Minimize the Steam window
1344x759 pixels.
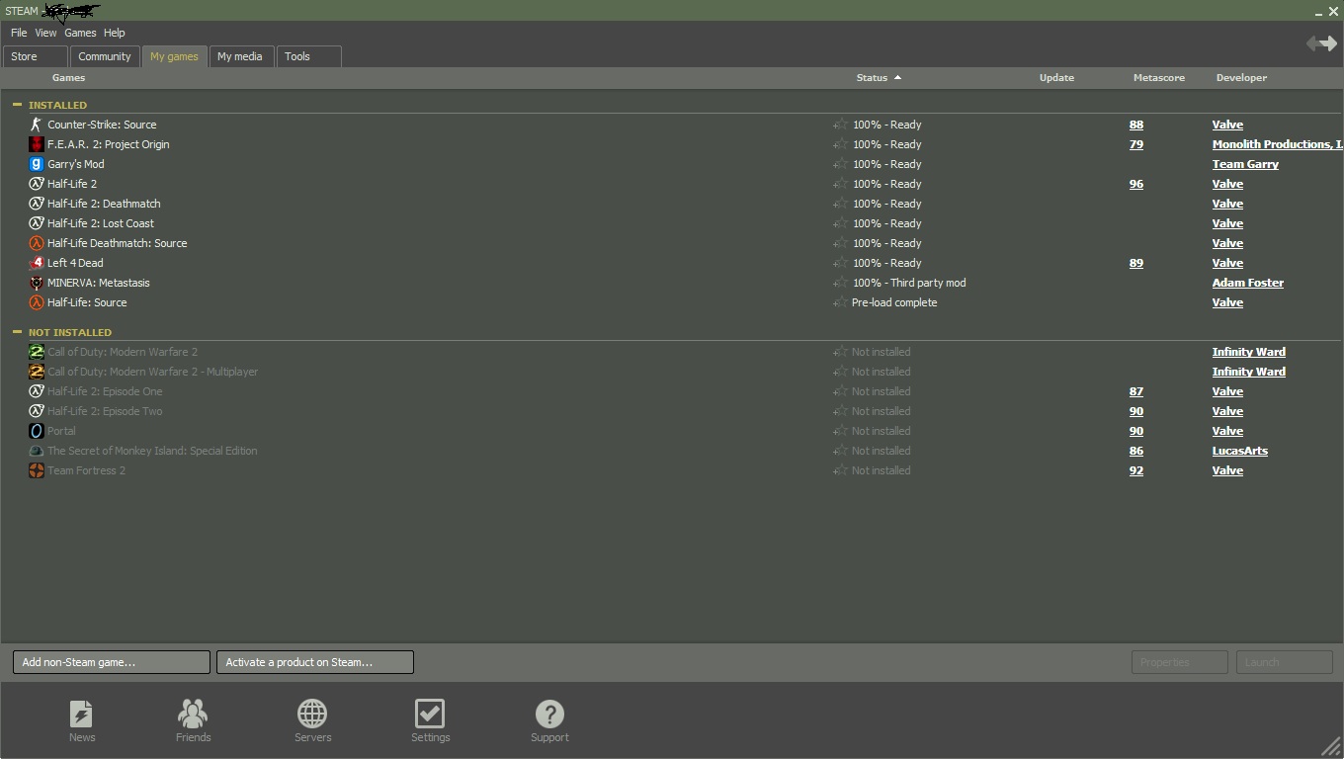click(1319, 12)
